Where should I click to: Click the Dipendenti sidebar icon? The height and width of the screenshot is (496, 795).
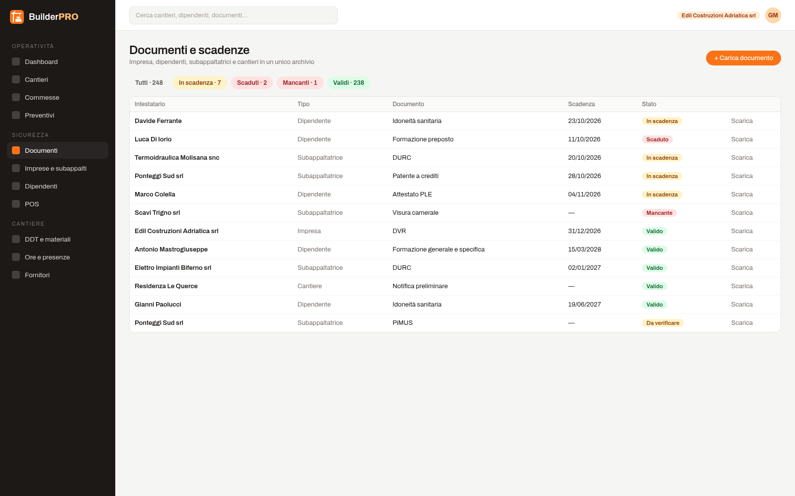click(x=16, y=186)
